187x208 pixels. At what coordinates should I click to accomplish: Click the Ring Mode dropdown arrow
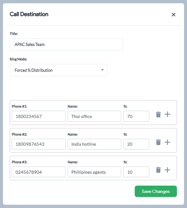click(x=102, y=70)
